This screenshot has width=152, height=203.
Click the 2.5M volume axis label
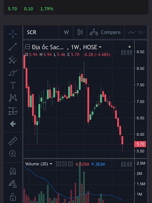tap(141, 163)
